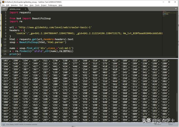Click line number 14 in the gutter
179x127 pixels.
pyautogui.click(x=5, y=51)
